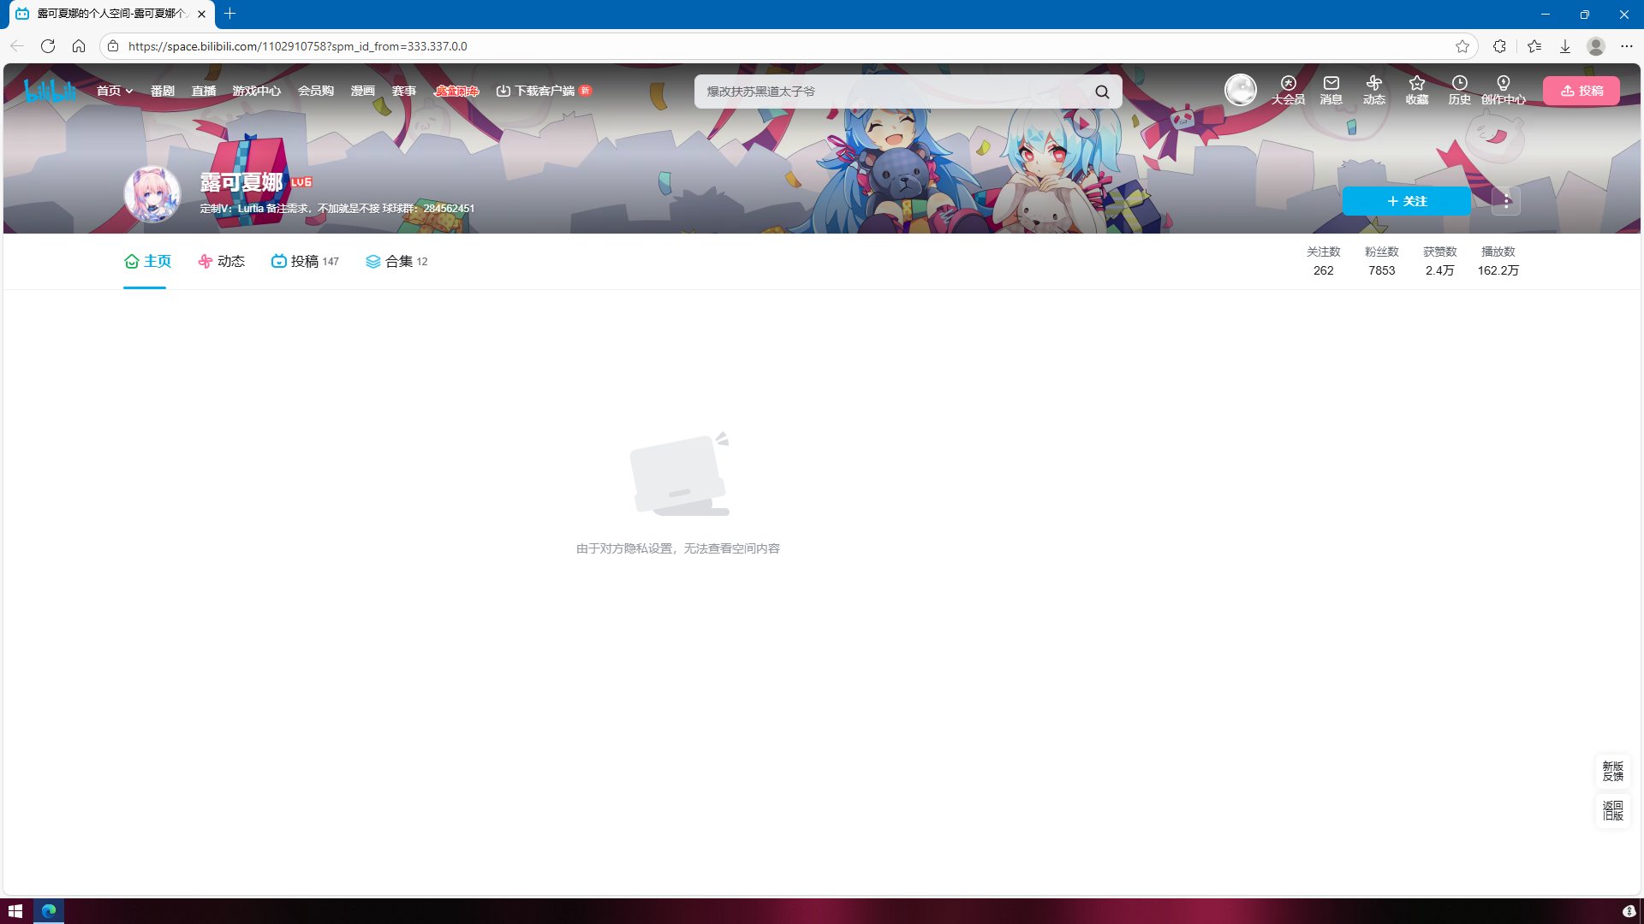Click the search magnifier icon
This screenshot has height=924, width=1644.
coord(1102,92)
